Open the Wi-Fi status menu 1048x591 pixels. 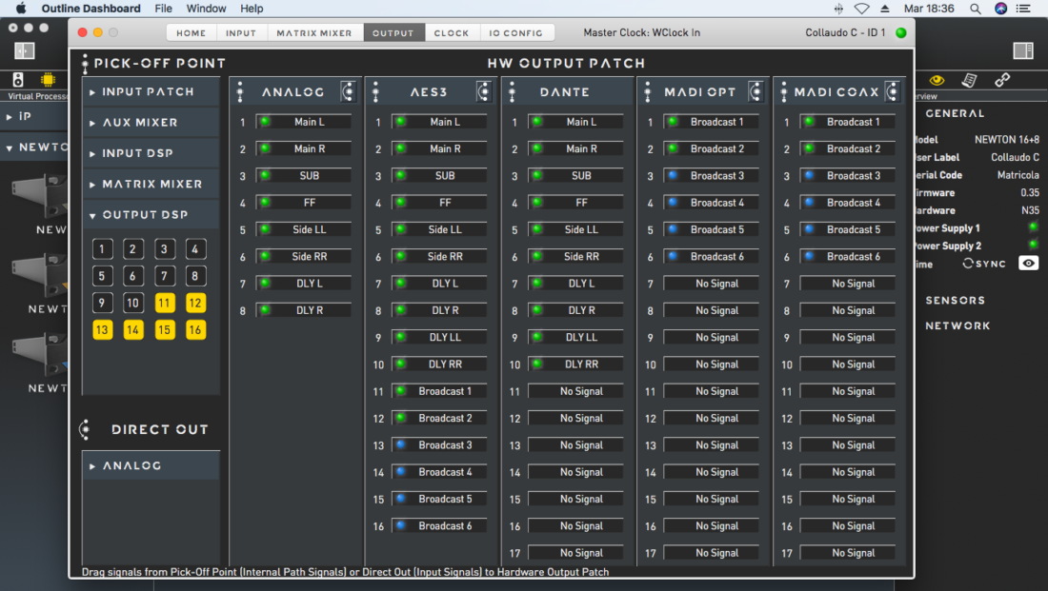coord(861,9)
